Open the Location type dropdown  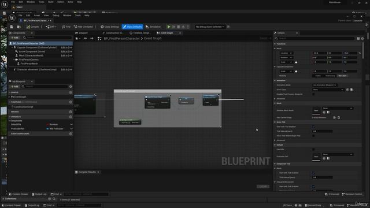(286, 53)
